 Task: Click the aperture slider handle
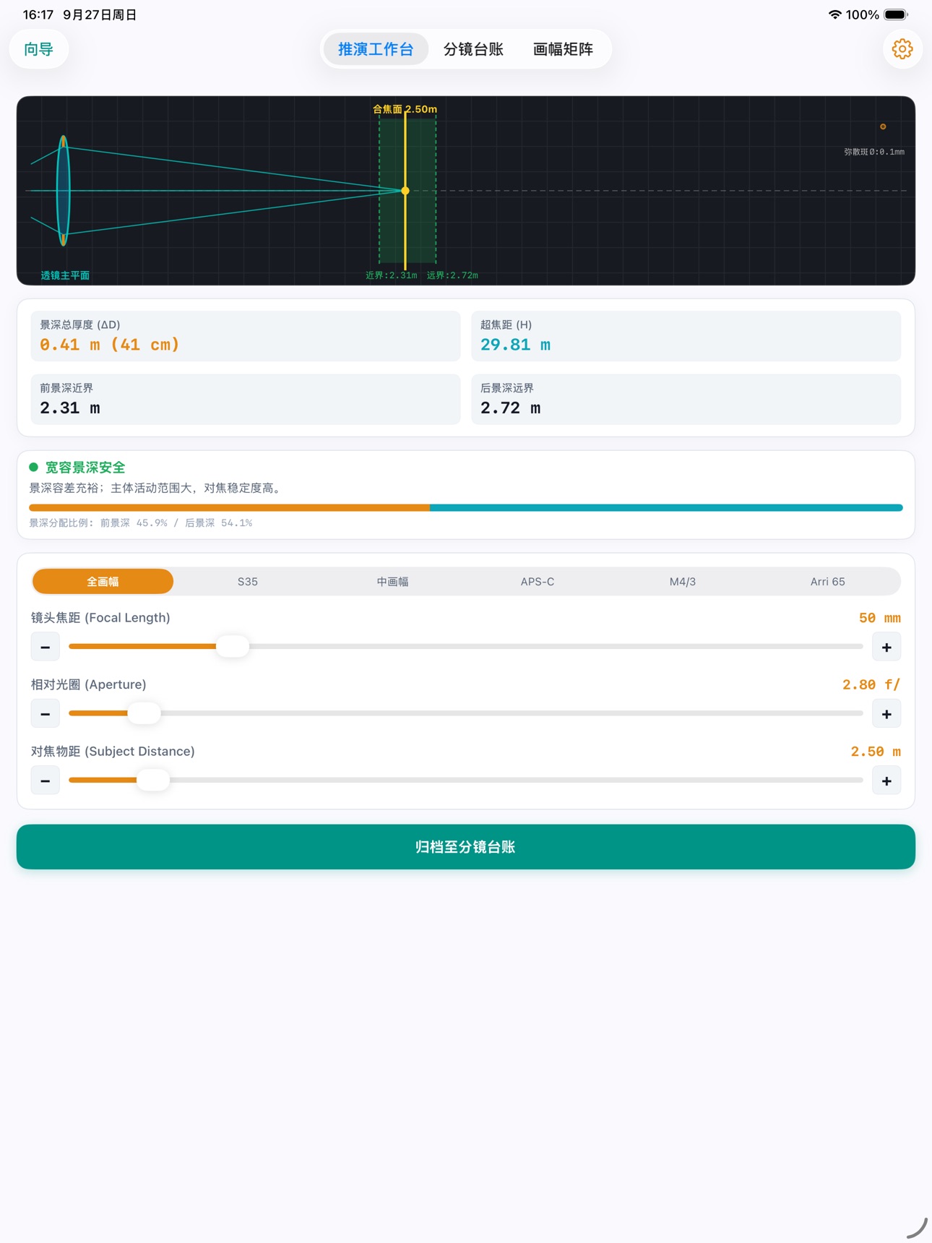point(144,714)
